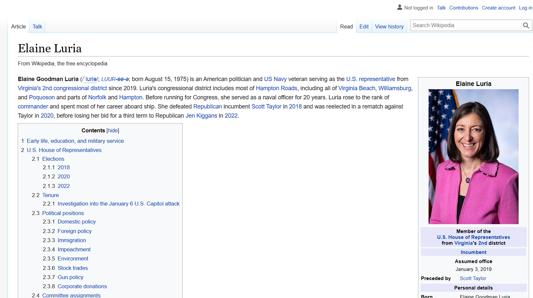Open the Williamsburg link
The image size is (533, 298).
(395, 88)
